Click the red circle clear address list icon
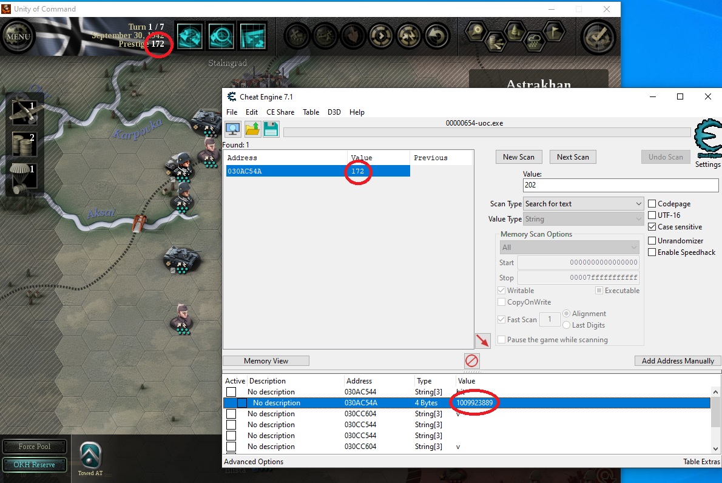Image resolution: width=722 pixels, height=483 pixels. point(471,361)
